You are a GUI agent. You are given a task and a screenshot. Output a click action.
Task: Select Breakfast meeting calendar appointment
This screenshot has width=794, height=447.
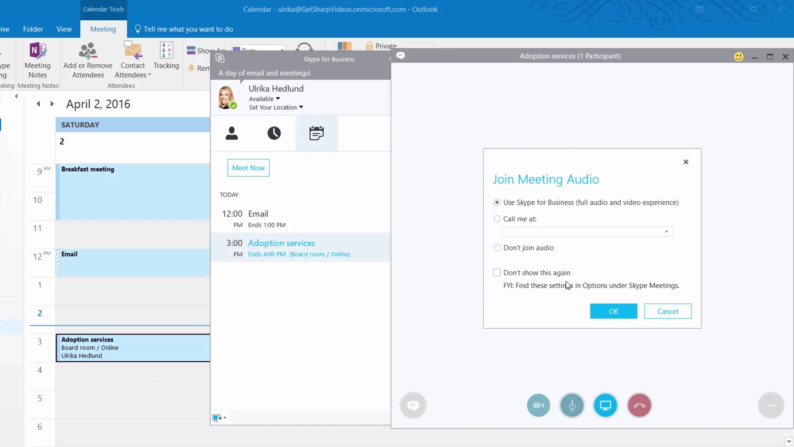(133, 192)
